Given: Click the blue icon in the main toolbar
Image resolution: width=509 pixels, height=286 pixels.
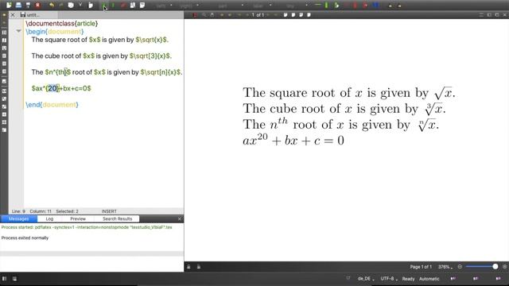Looking at the screenshot, I should point(375,6).
